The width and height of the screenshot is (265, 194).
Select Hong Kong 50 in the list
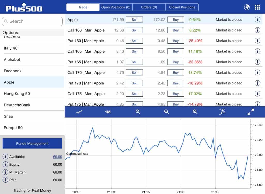coord(32,94)
